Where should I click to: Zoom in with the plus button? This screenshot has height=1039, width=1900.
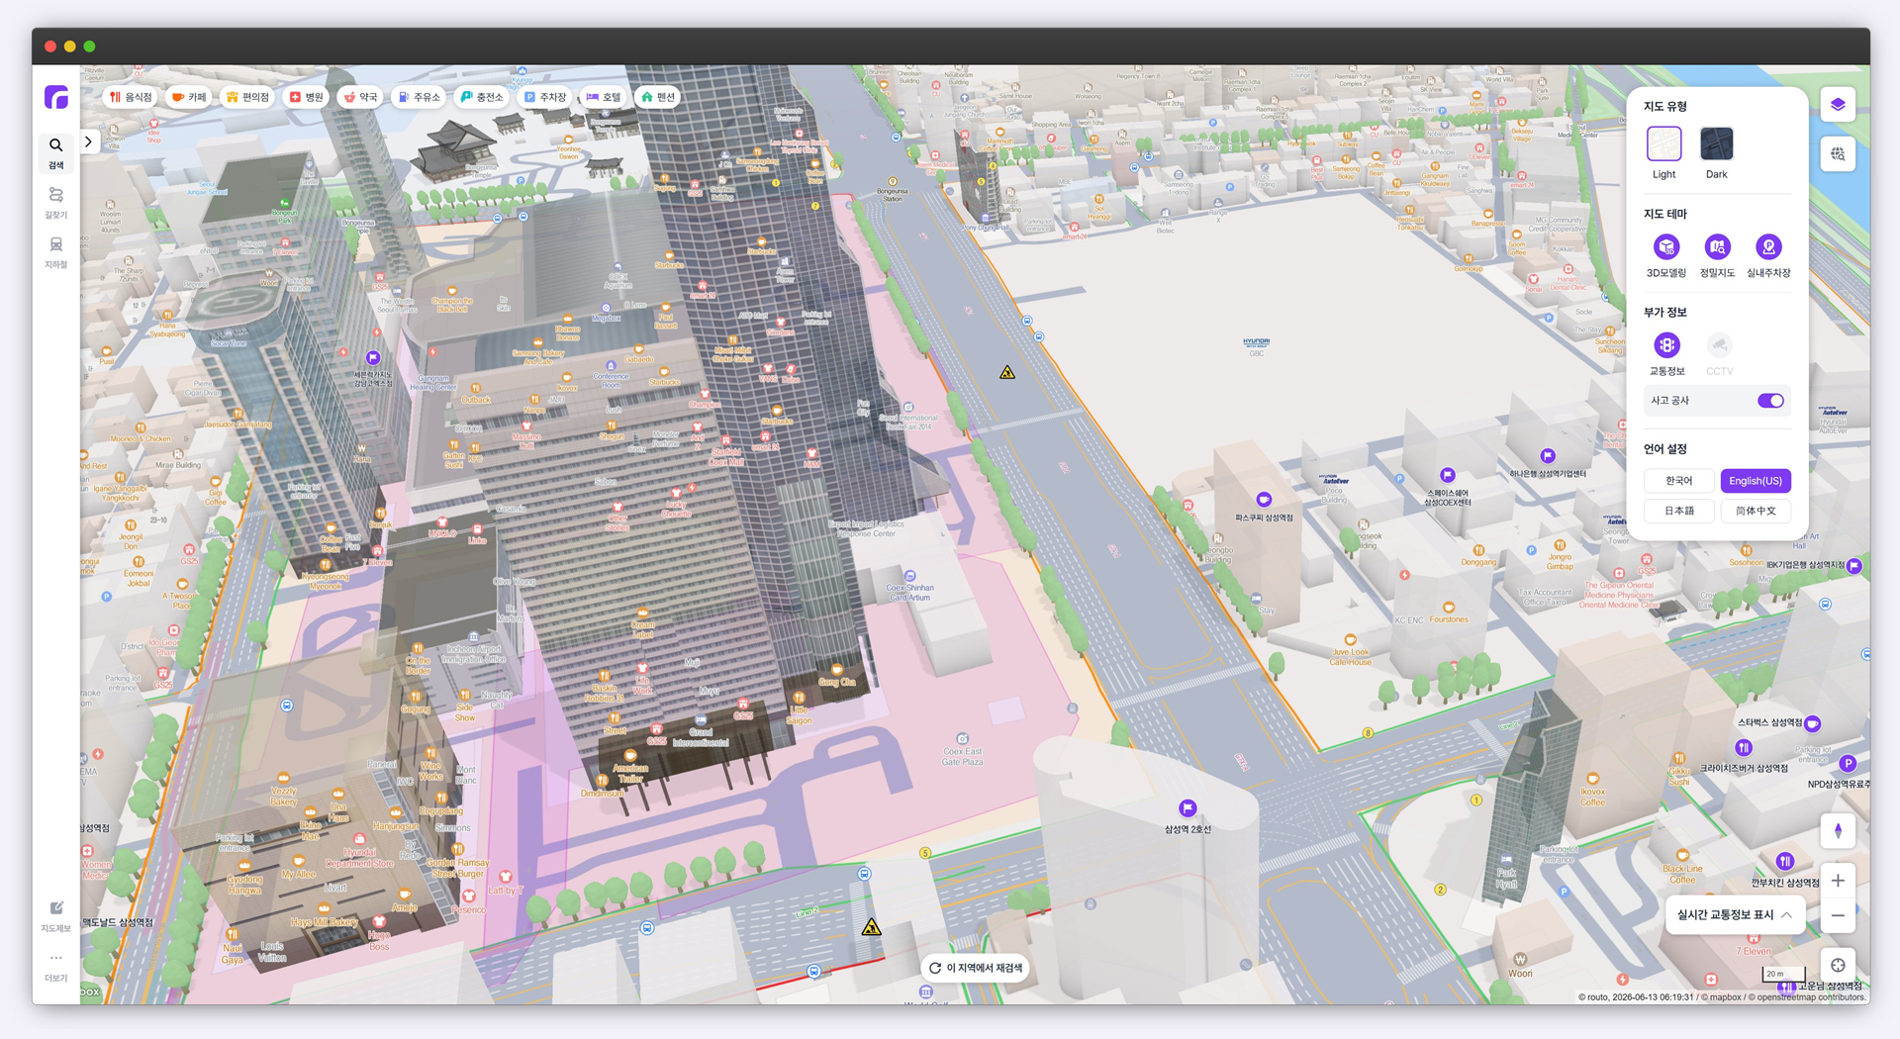click(x=1838, y=881)
